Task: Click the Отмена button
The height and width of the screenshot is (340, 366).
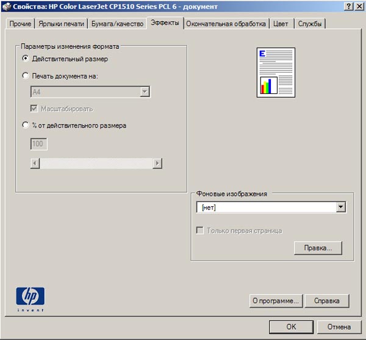Action: point(339,327)
